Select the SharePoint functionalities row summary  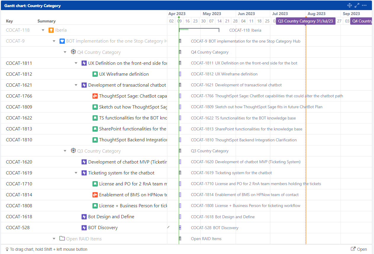[133, 129]
